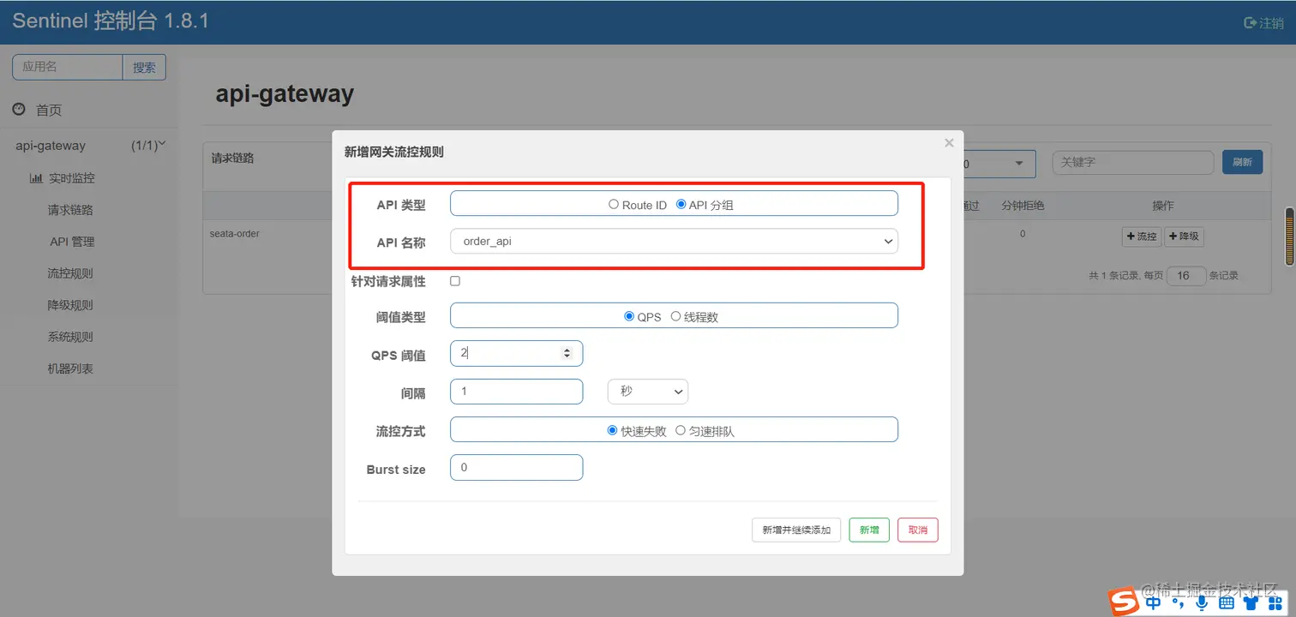Image resolution: width=1296 pixels, height=617 pixels.
Task: Click the 实时监控 bar chart icon
Action: pyautogui.click(x=36, y=178)
